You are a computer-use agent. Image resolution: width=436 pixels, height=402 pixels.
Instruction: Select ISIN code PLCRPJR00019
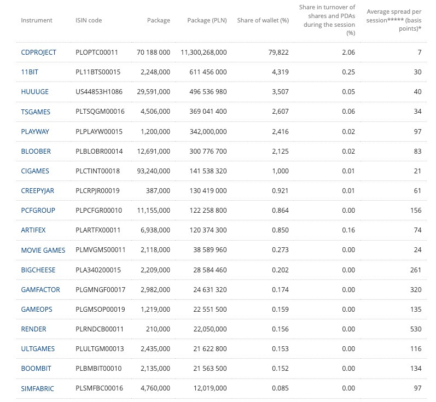point(97,191)
